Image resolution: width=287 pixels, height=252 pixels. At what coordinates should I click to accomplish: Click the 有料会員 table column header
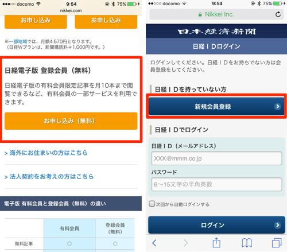coord(69,228)
